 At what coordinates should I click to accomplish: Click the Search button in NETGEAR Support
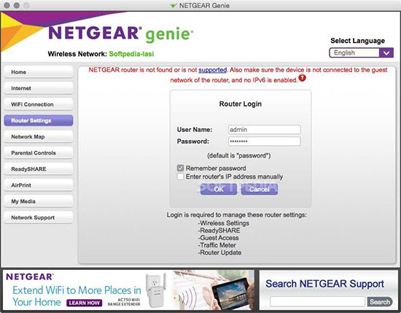[380, 302]
